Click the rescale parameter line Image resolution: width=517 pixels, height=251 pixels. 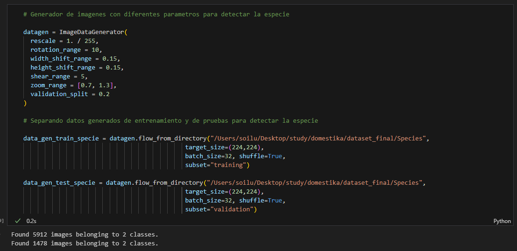(x=64, y=41)
